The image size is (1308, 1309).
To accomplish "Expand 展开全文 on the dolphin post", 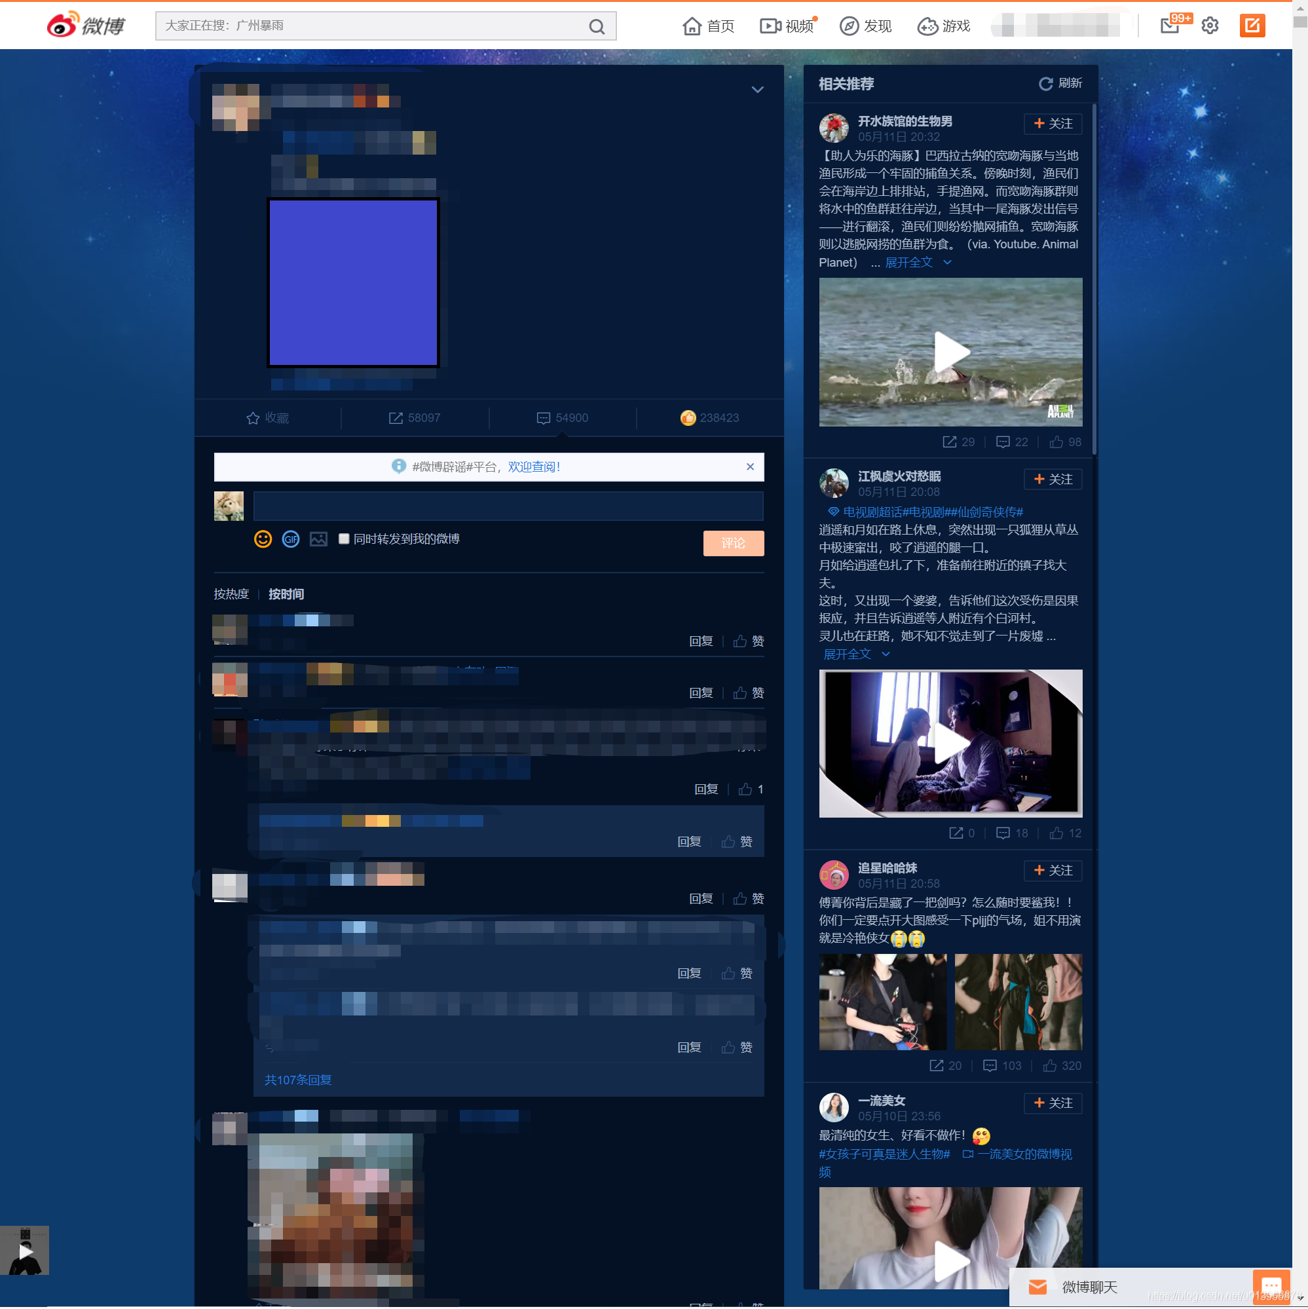I will [909, 263].
